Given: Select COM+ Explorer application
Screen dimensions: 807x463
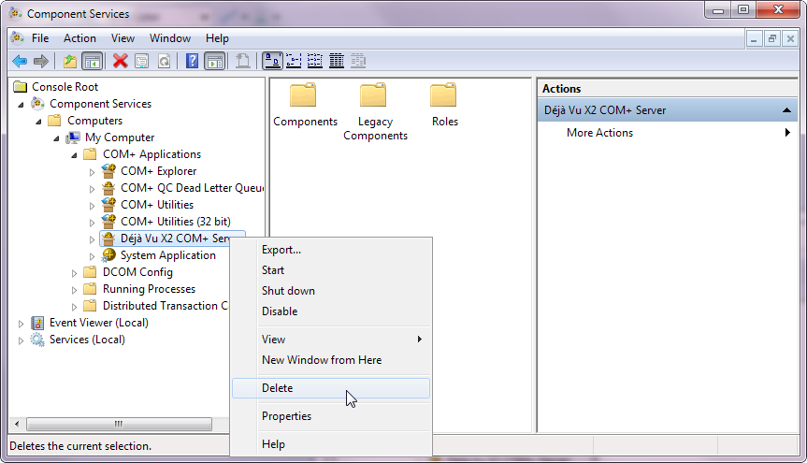Looking at the screenshot, I should [159, 171].
